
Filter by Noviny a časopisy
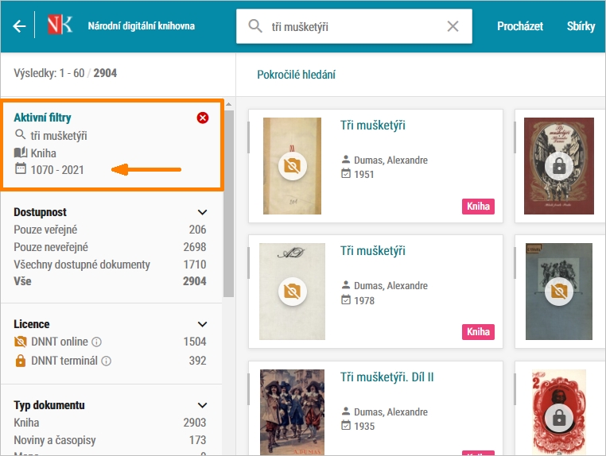[x=110, y=440]
